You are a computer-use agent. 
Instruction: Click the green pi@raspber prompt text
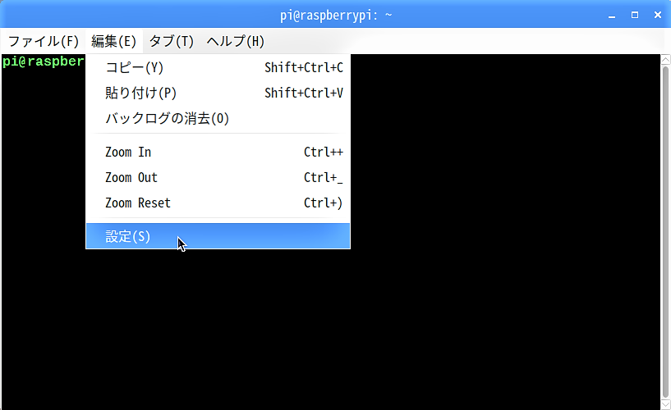(x=44, y=61)
